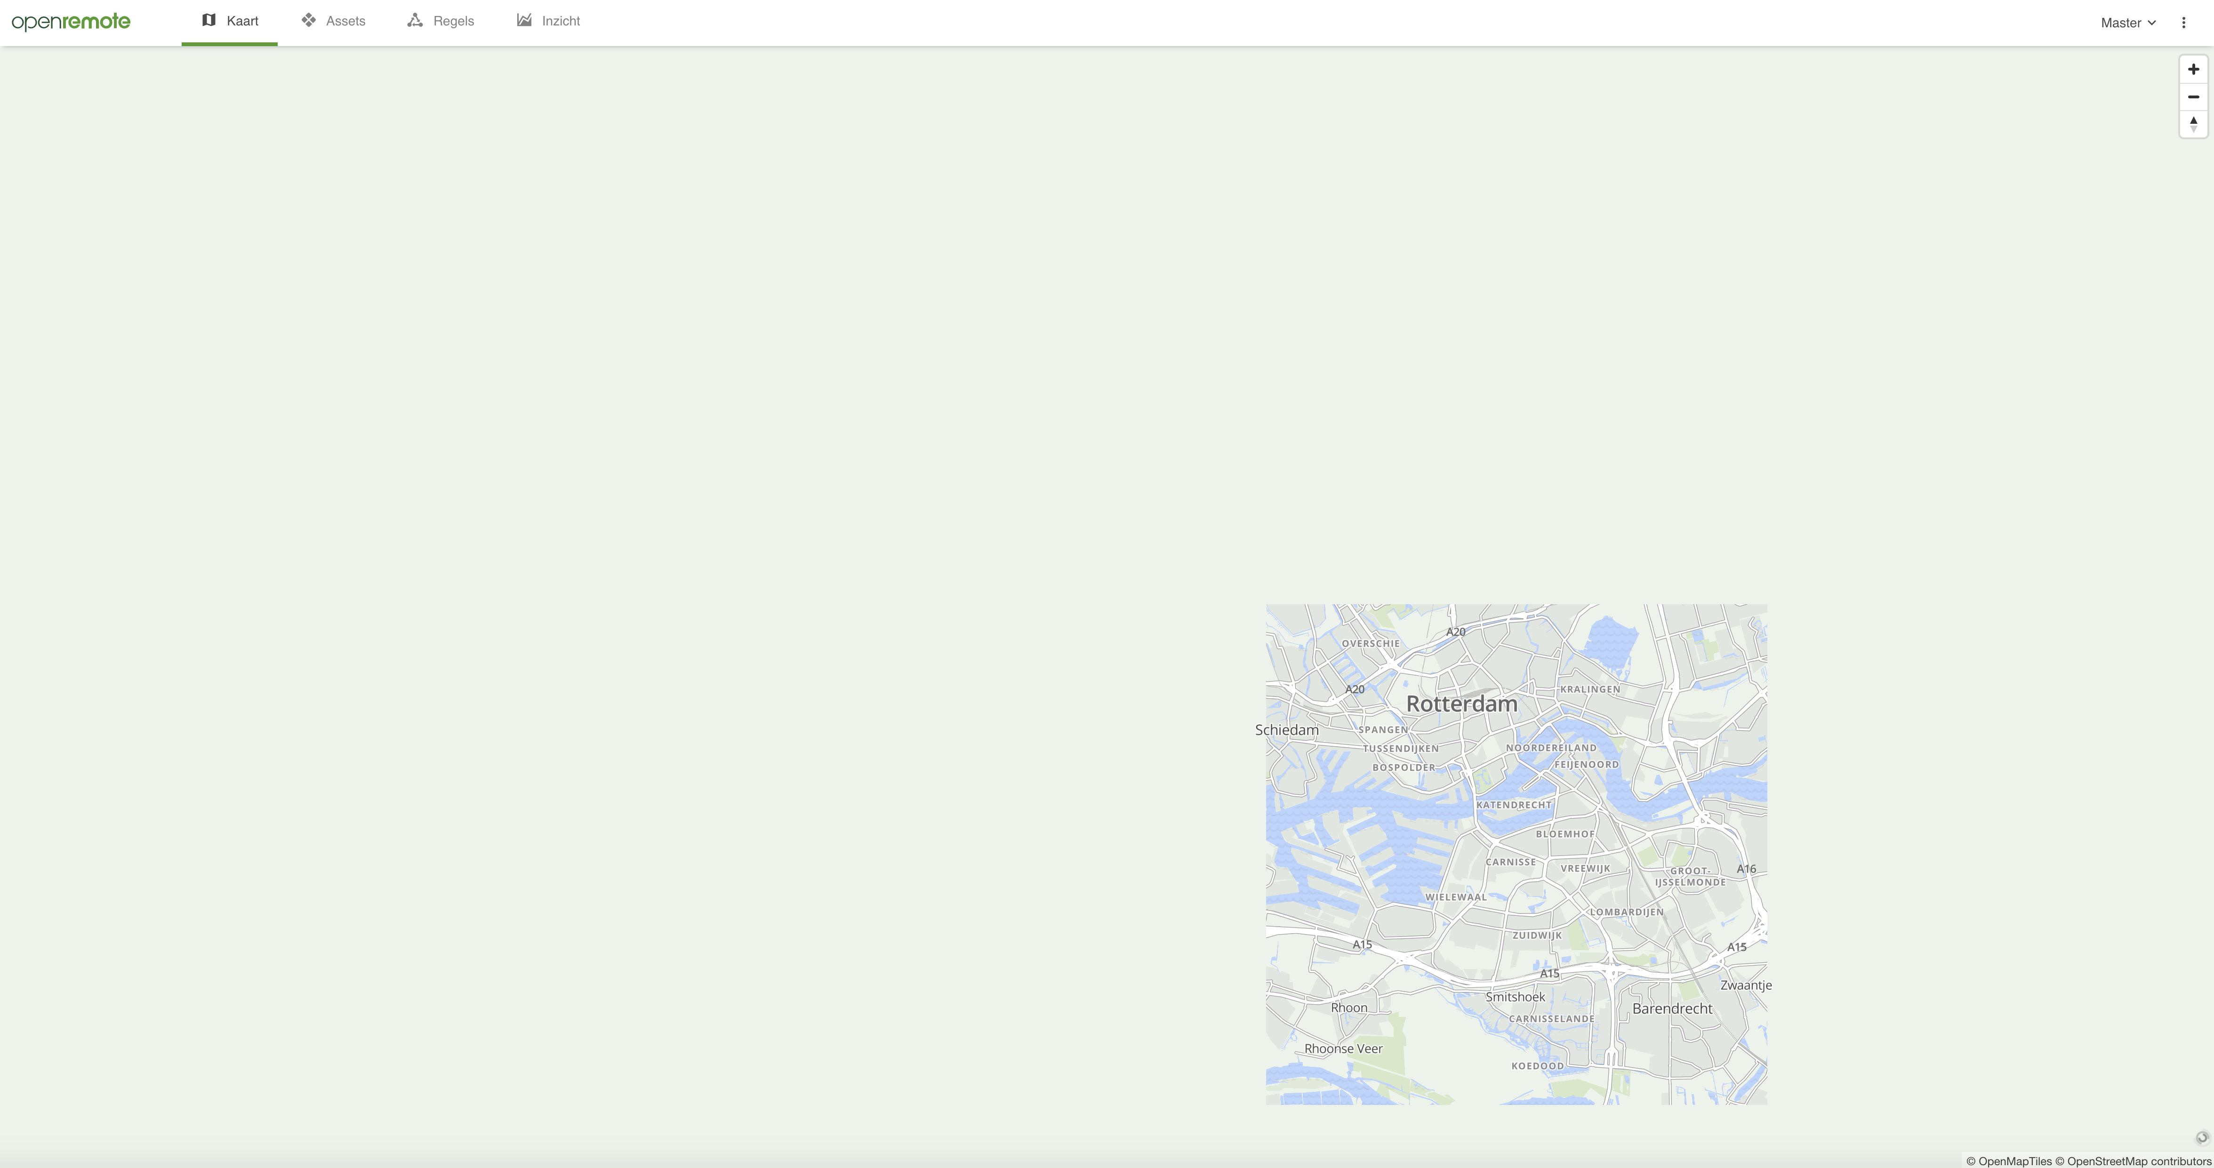Click the A16 highway label
Viewport: 2214px width, 1168px height.
point(1747,869)
